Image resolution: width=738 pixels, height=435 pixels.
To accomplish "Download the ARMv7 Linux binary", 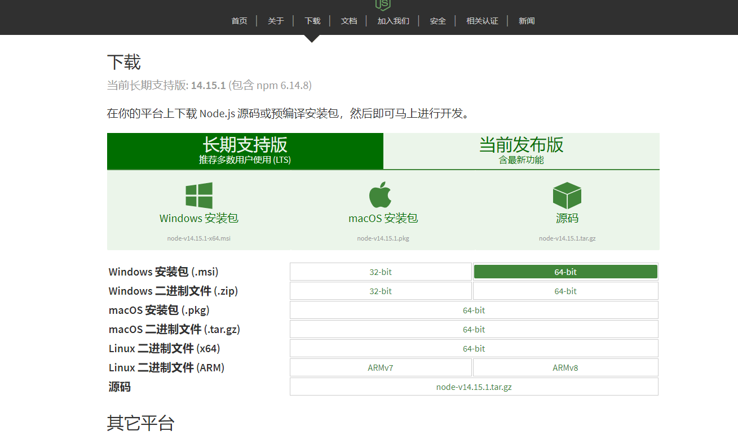I will [x=381, y=367].
